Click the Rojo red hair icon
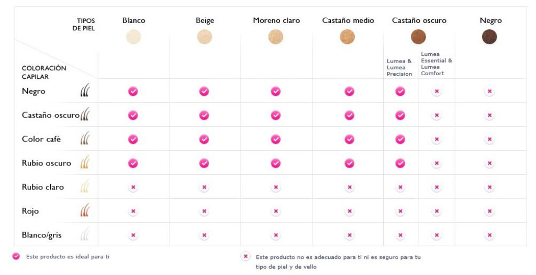The width and height of the screenshot is (536, 275). [x=85, y=210]
